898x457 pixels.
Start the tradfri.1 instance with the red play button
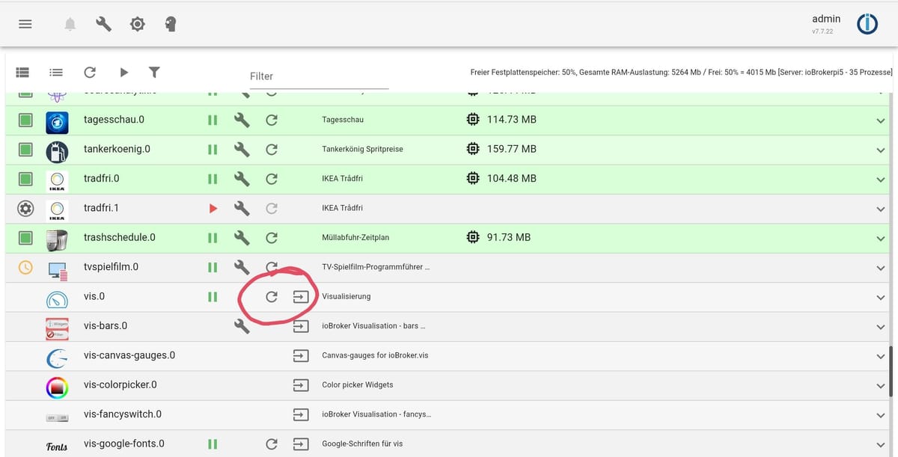pos(213,208)
